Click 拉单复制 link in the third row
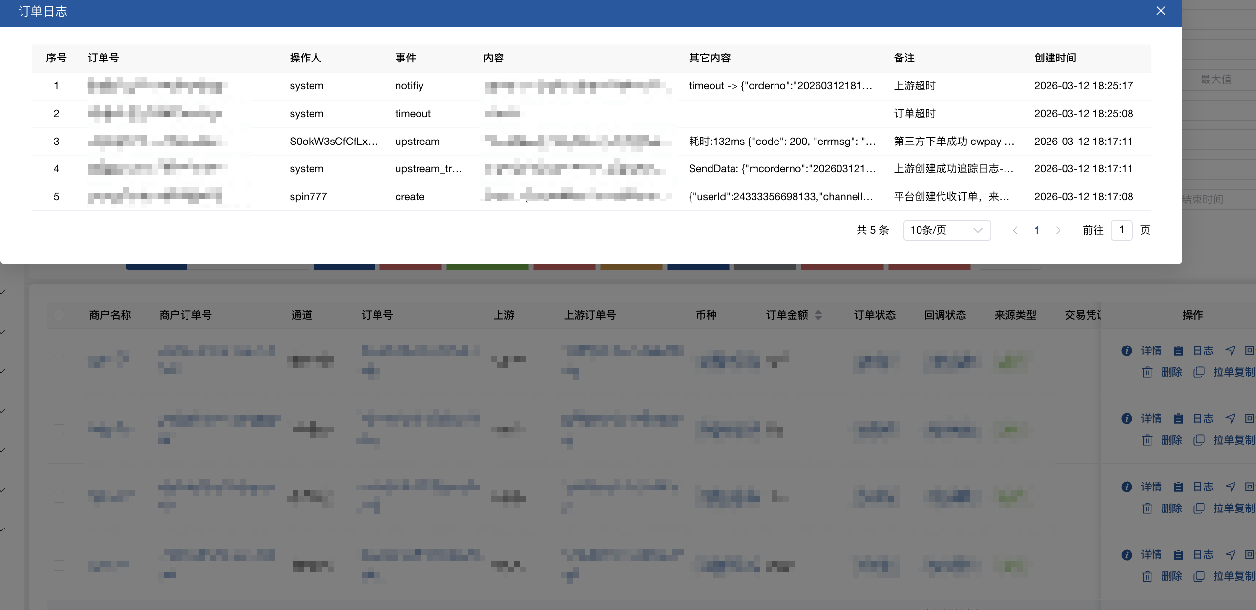The width and height of the screenshot is (1256, 610). pyautogui.click(x=1234, y=508)
